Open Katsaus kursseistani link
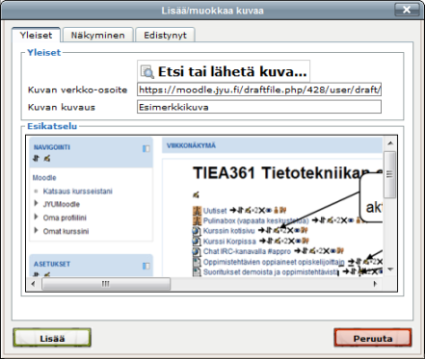425x359 pixels. 78,192
